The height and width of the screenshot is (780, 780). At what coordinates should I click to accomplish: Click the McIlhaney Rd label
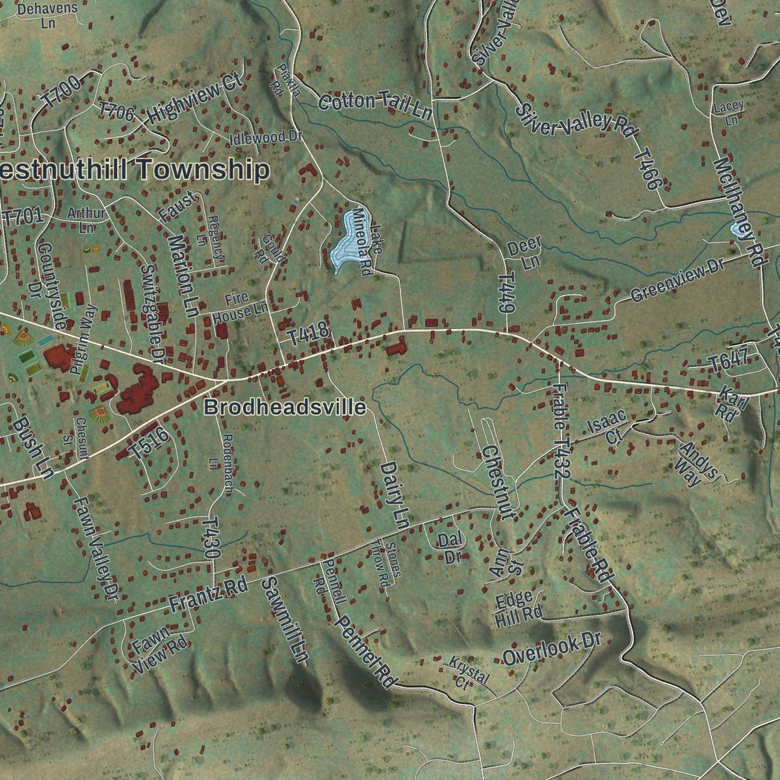pos(738,213)
